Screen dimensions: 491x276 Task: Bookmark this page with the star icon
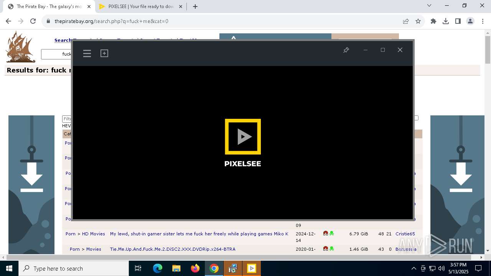point(418,21)
